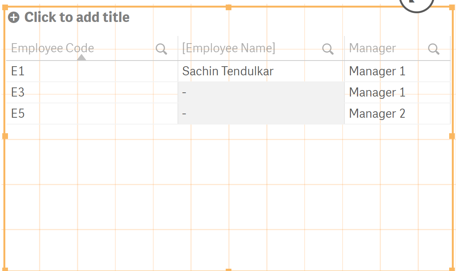Click search icon in Employee Name column
Screen dimensions: 456x271
tap(328, 49)
